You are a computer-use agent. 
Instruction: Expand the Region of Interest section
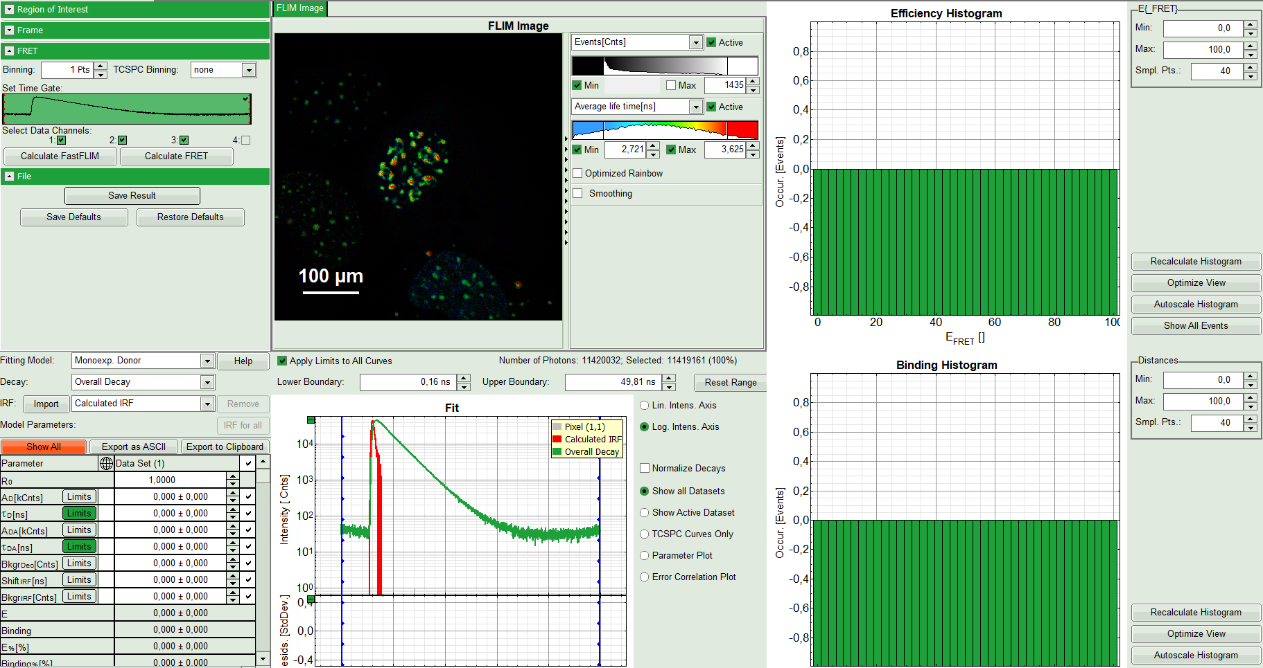pos(10,10)
